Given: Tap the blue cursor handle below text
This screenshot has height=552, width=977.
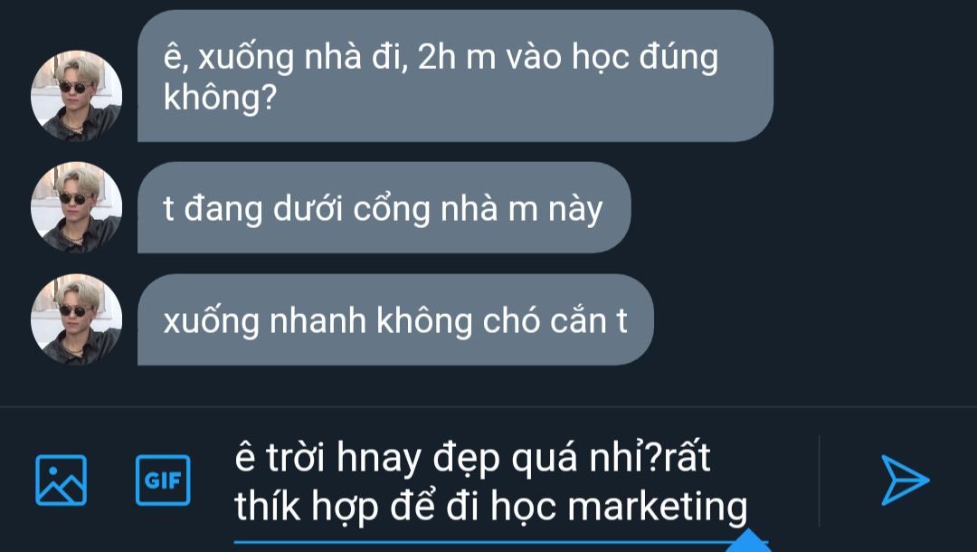Looking at the screenshot, I should click(x=750, y=540).
